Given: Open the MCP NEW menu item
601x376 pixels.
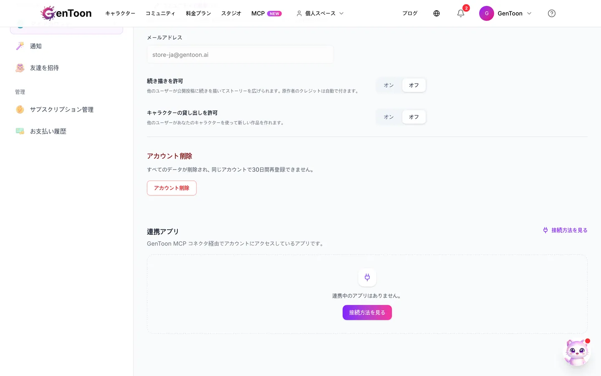Looking at the screenshot, I should [x=266, y=13].
